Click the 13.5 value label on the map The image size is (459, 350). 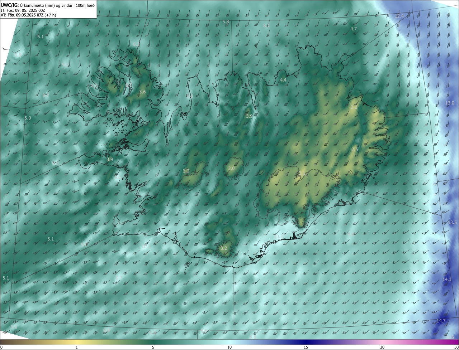point(452,223)
